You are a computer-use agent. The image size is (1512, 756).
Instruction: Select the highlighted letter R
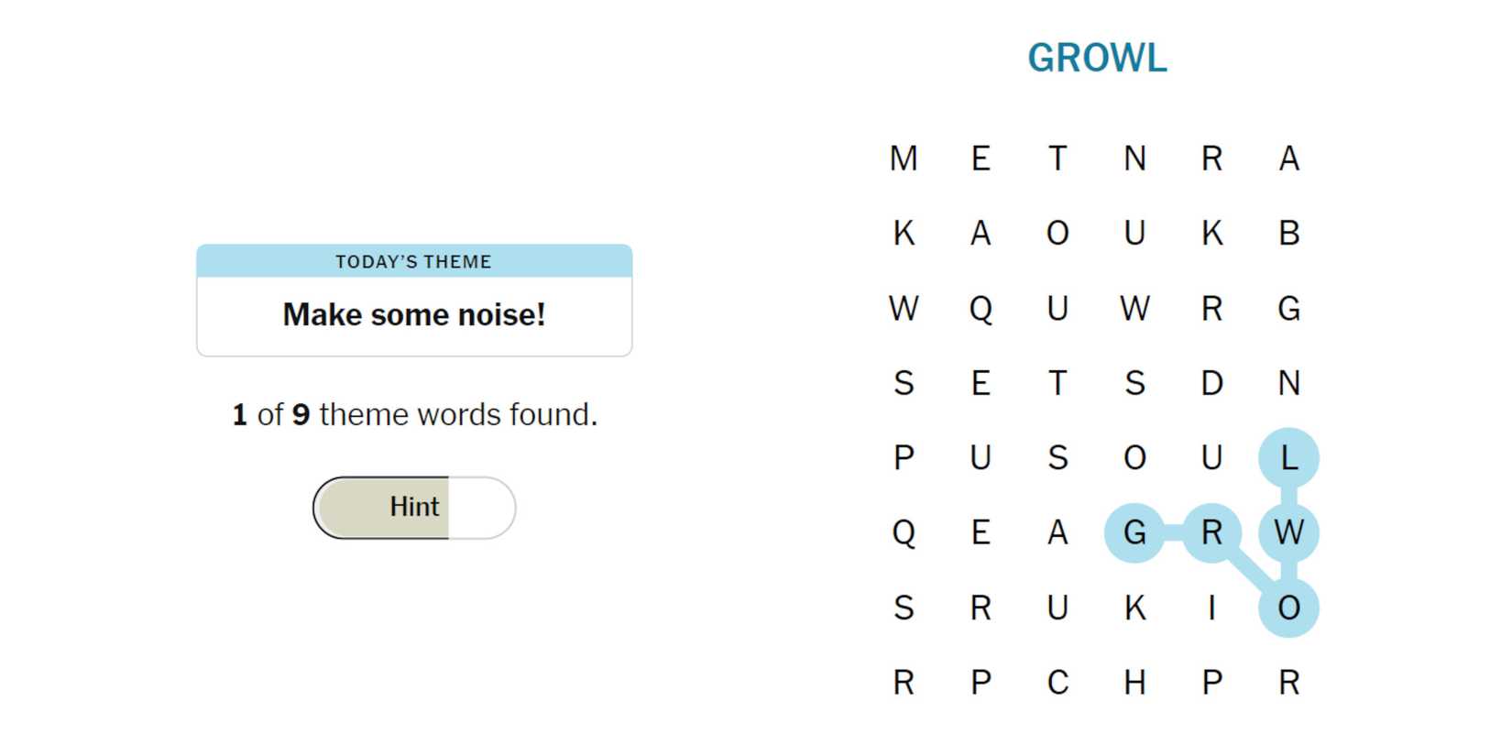[x=1211, y=532]
